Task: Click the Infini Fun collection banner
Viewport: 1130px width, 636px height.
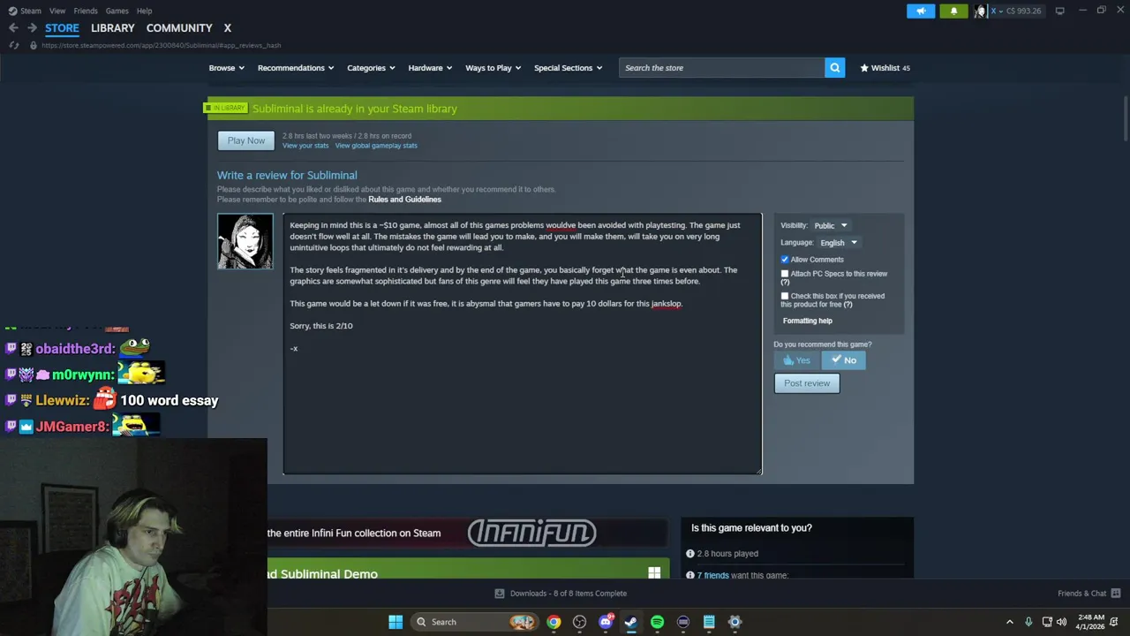Action: 467,533
